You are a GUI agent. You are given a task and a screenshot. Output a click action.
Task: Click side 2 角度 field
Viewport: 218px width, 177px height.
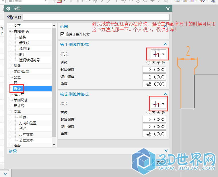pyautogui.click(x=154, y=134)
